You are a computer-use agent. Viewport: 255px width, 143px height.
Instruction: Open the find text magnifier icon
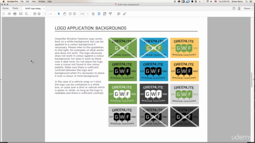click(26, 14)
